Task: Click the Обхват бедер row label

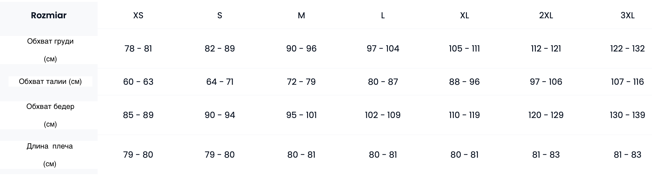Action: (x=50, y=115)
